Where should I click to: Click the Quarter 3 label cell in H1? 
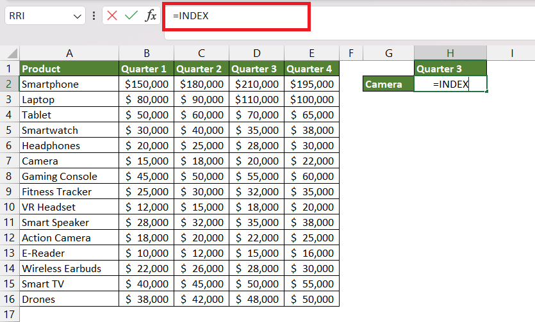pos(450,69)
